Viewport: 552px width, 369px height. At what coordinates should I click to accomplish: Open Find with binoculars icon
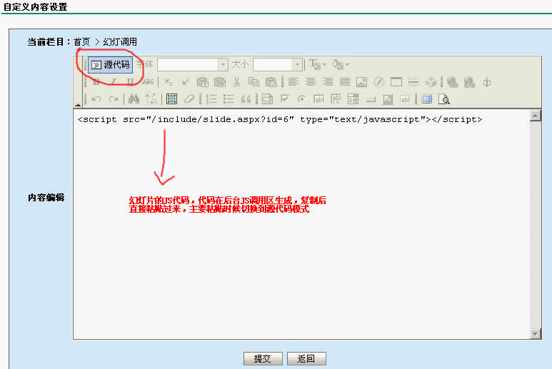click(134, 99)
